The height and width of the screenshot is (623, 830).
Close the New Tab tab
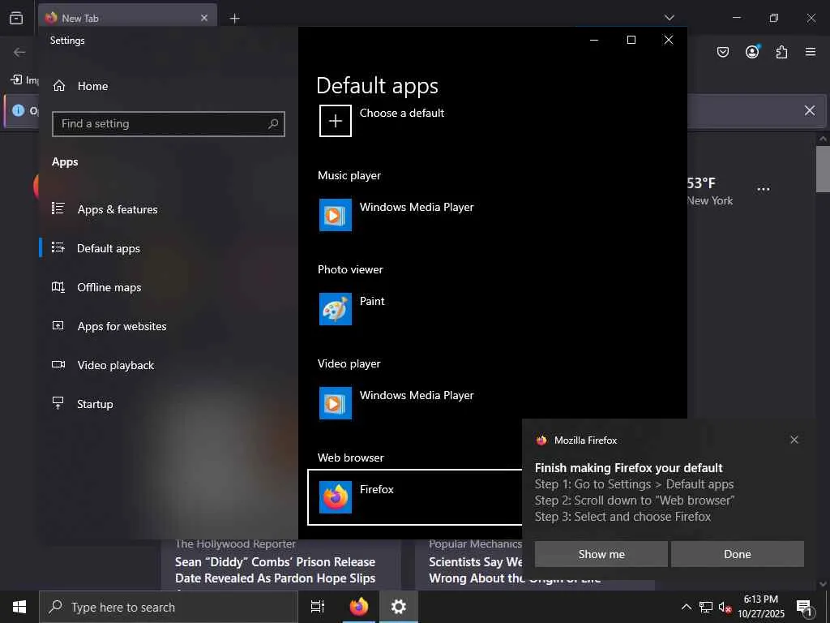coord(204,18)
